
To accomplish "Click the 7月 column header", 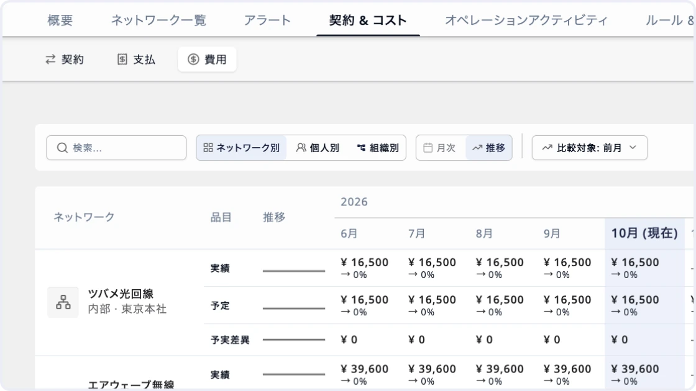I will [417, 233].
